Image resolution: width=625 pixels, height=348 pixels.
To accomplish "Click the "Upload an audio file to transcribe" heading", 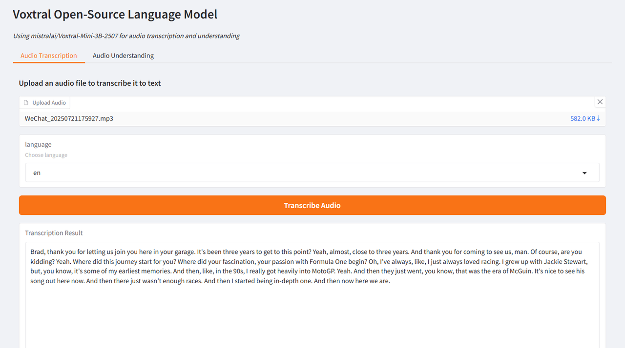I will click(90, 83).
